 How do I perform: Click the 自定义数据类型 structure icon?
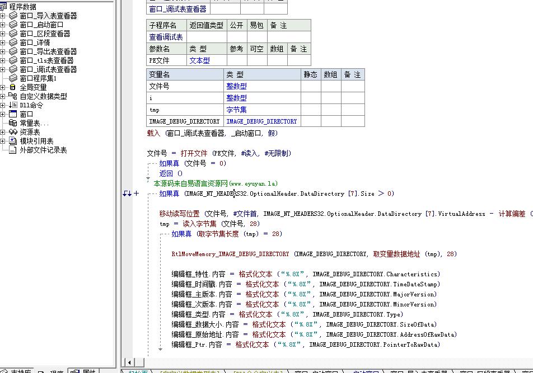click(x=12, y=96)
